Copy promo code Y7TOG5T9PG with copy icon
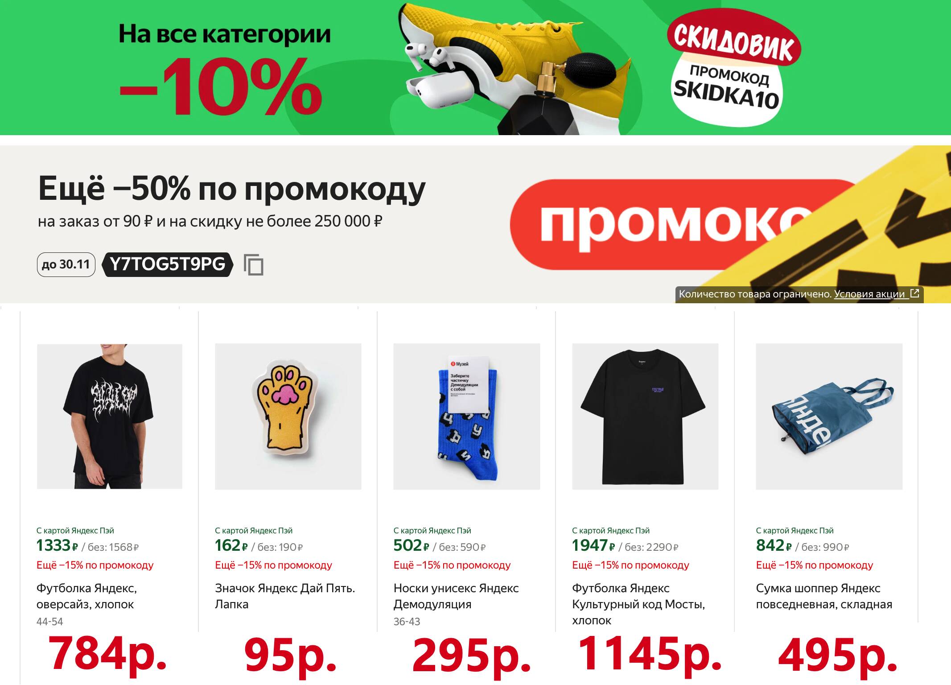 (x=253, y=265)
